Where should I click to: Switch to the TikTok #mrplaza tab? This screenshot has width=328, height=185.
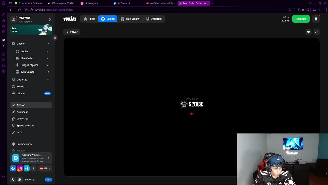61,3
